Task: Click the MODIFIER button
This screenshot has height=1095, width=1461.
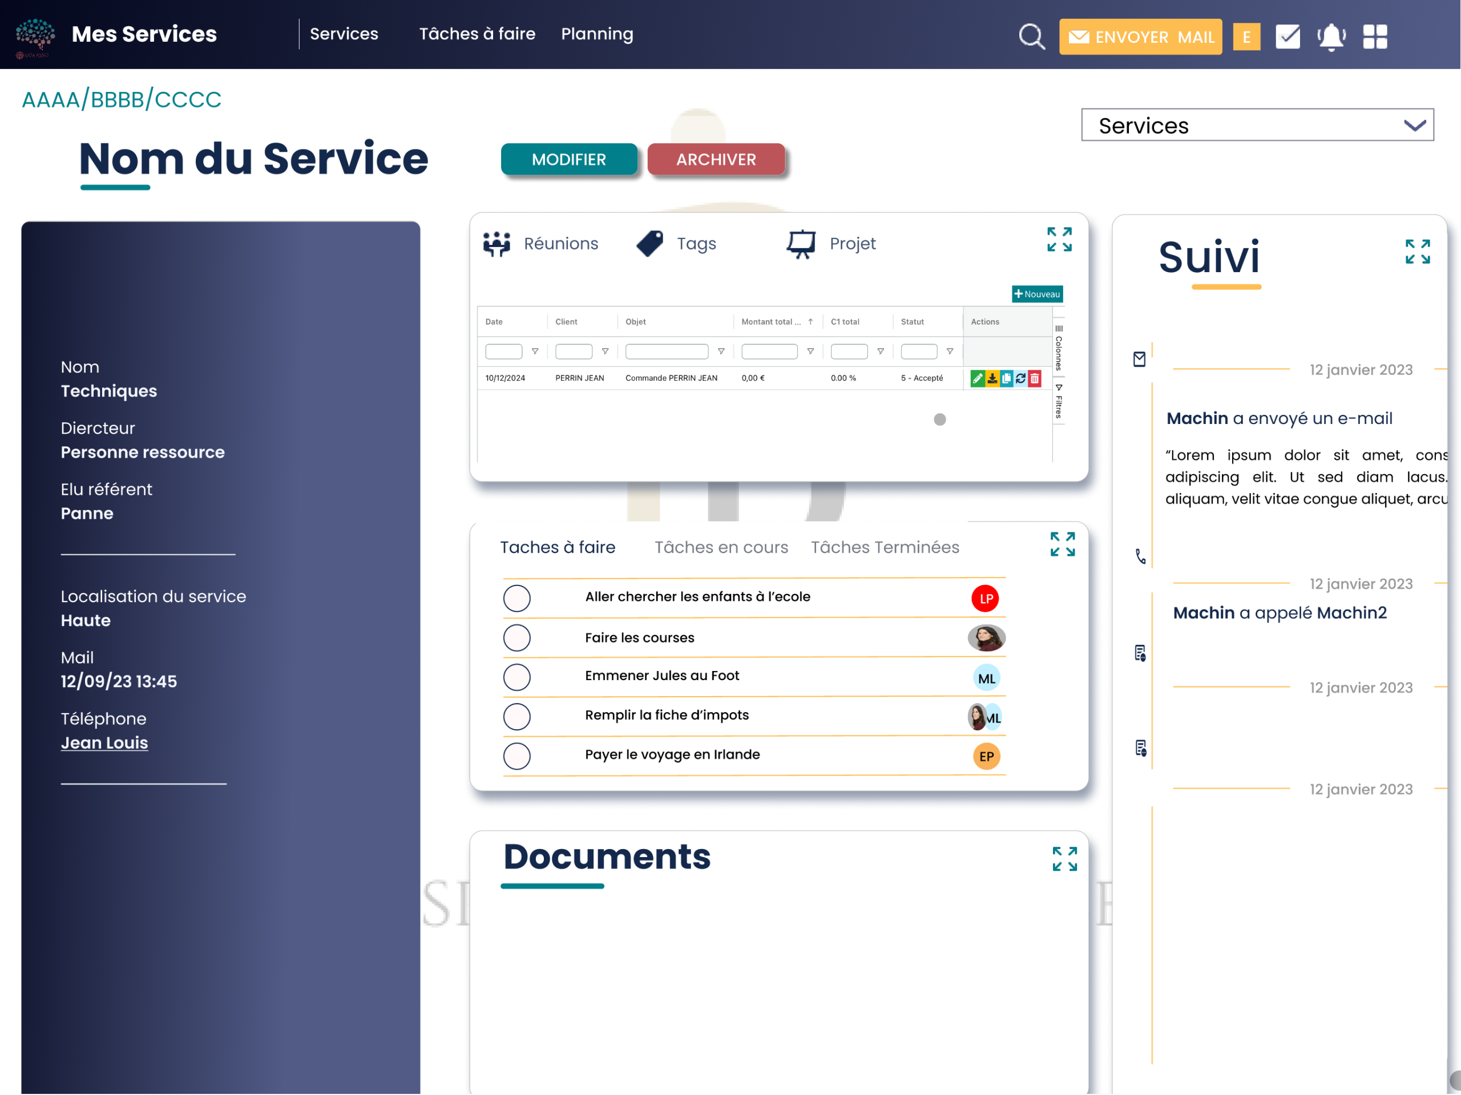Action: point(568,159)
